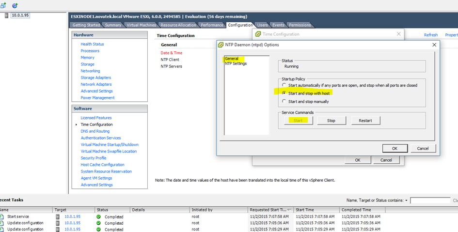Select Start automatically if any ports are open
This screenshot has height=232, width=458.
click(x=284, y=85)
